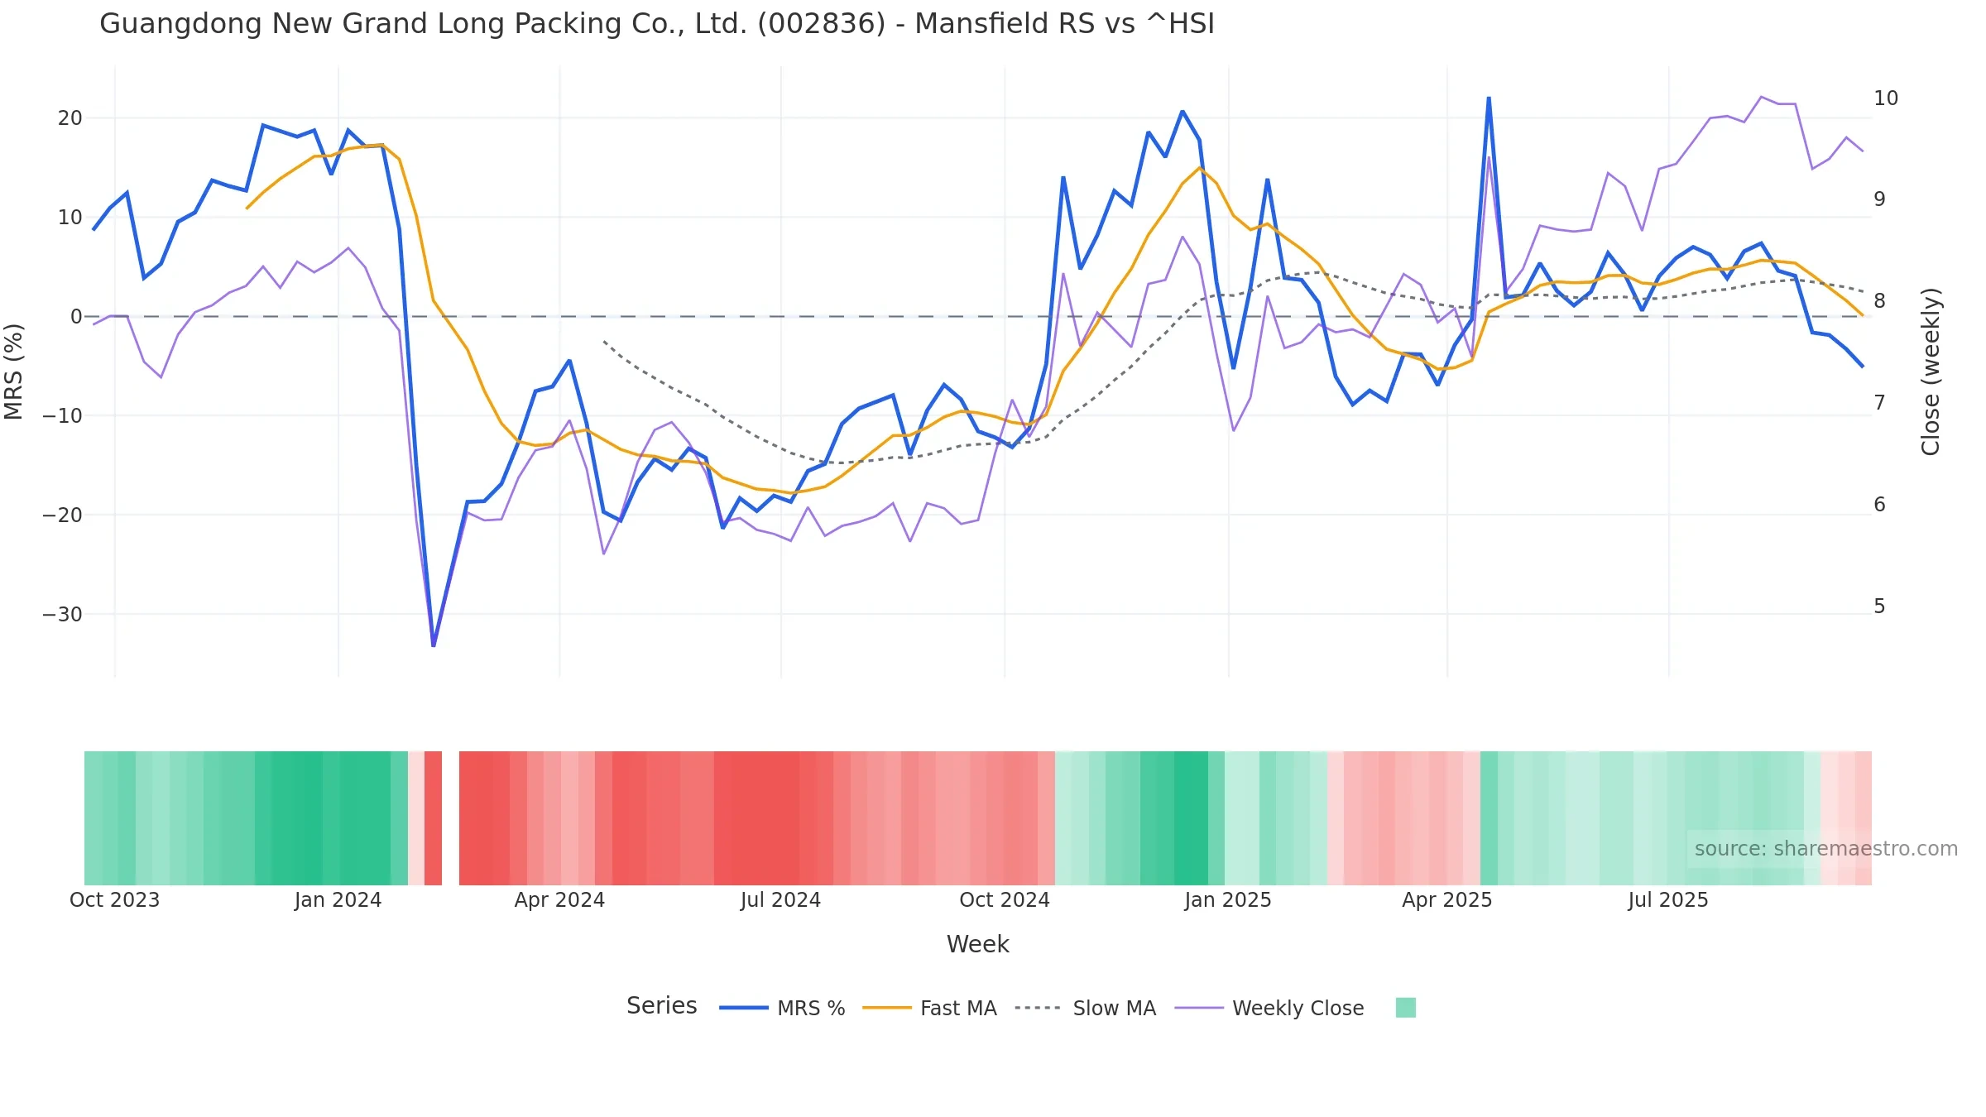Click the chart title mentioning Mansfield RS
Viewport: 1986px width, 1117px height.
pos(657,24)
